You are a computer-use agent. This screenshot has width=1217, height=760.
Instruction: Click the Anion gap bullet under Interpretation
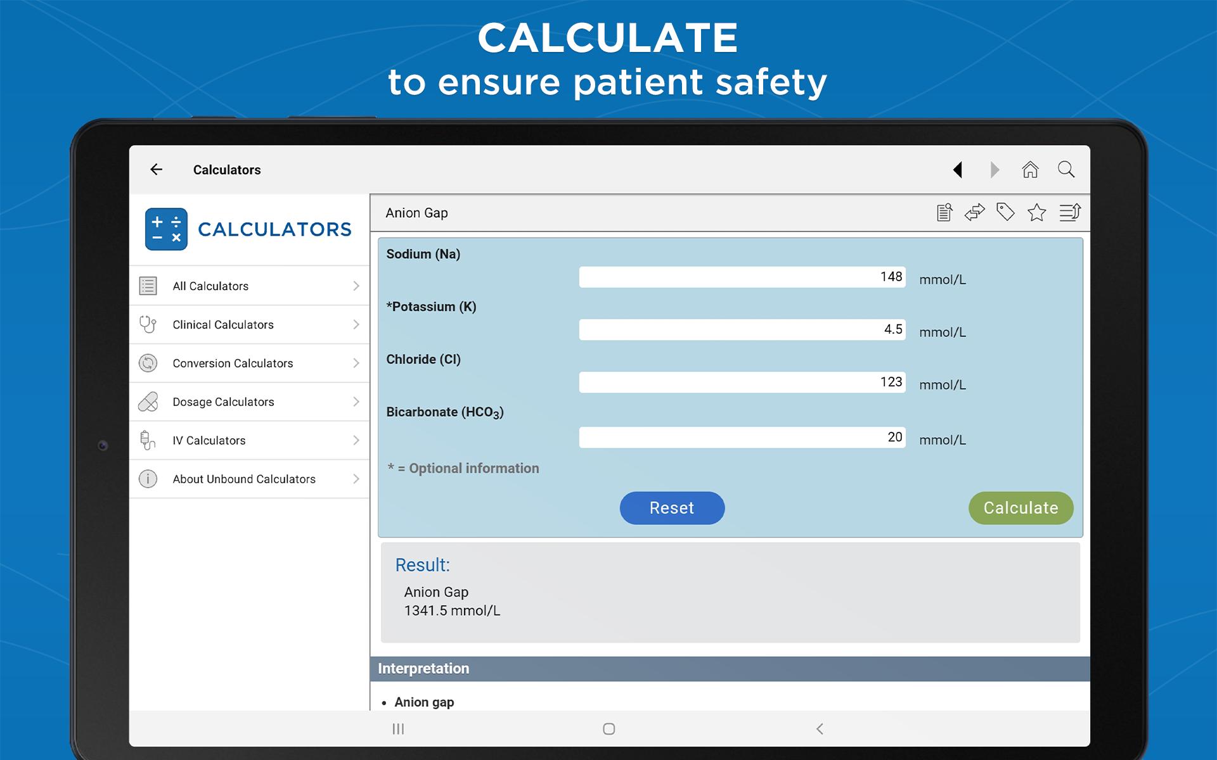[x=424, y=702]
